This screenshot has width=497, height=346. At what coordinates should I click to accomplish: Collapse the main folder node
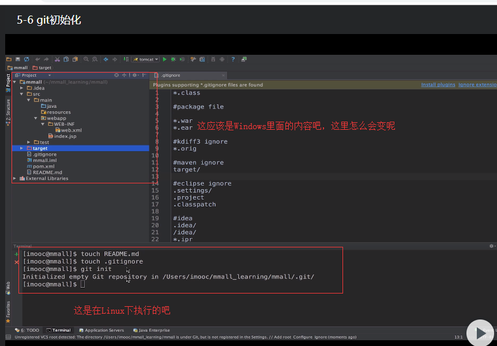tap(28, 100)
